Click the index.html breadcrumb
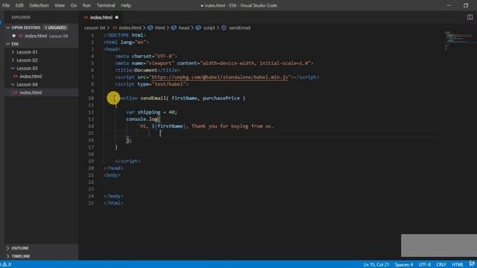The width and height of the screenshot is (477, 268). tap(130, 28)
